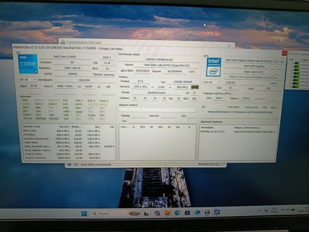Image resolution: width=309 pixels, height=232 pixels.
Task: Click the 'MFM (LPM)' operating point row
Action: pos(68,131)
